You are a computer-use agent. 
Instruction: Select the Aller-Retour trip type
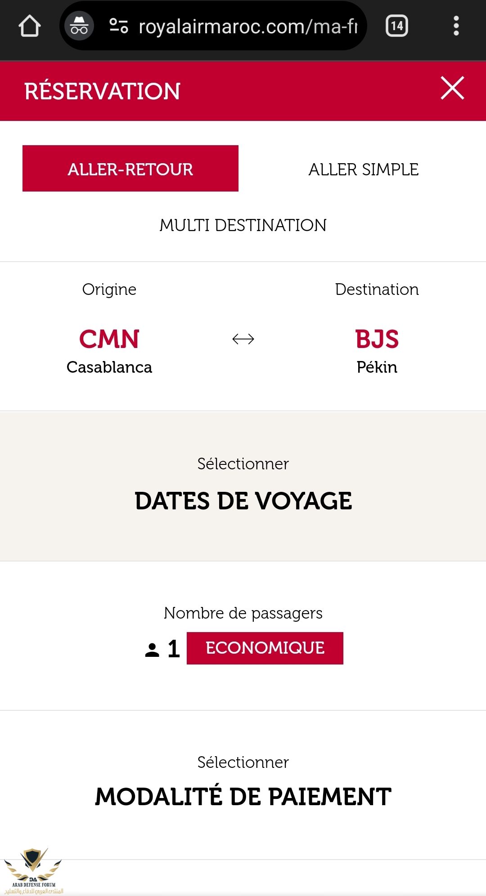[x=130, y=169]
